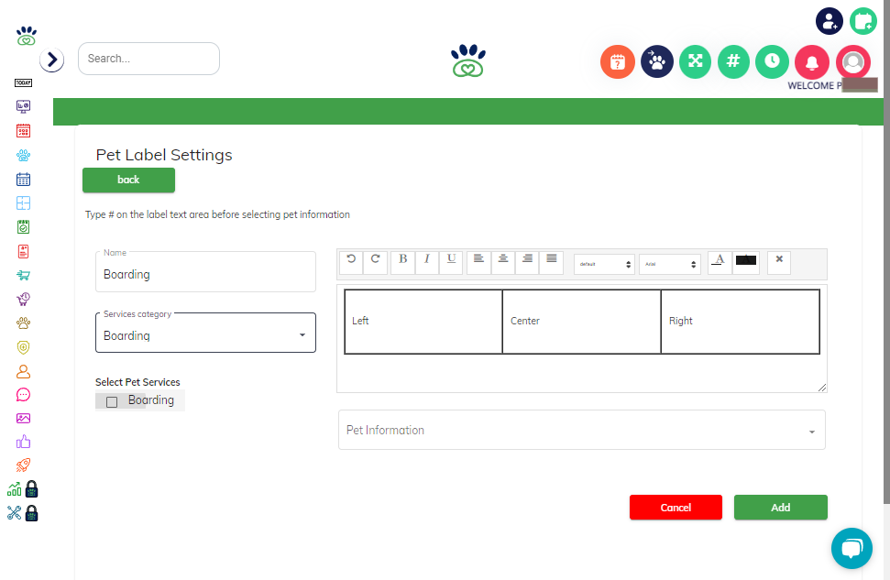
Task: Open the navy calendar sidebar icon
Action: pos(23,180)
